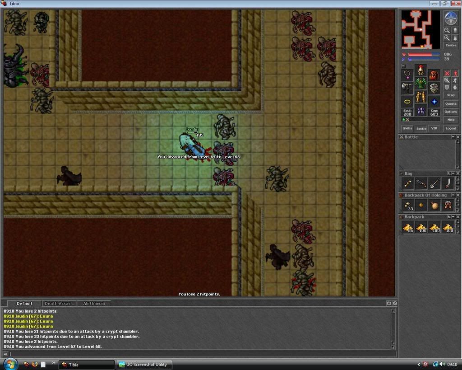Open the minimap compass rose
462x370 pixels.
(451, 18)
